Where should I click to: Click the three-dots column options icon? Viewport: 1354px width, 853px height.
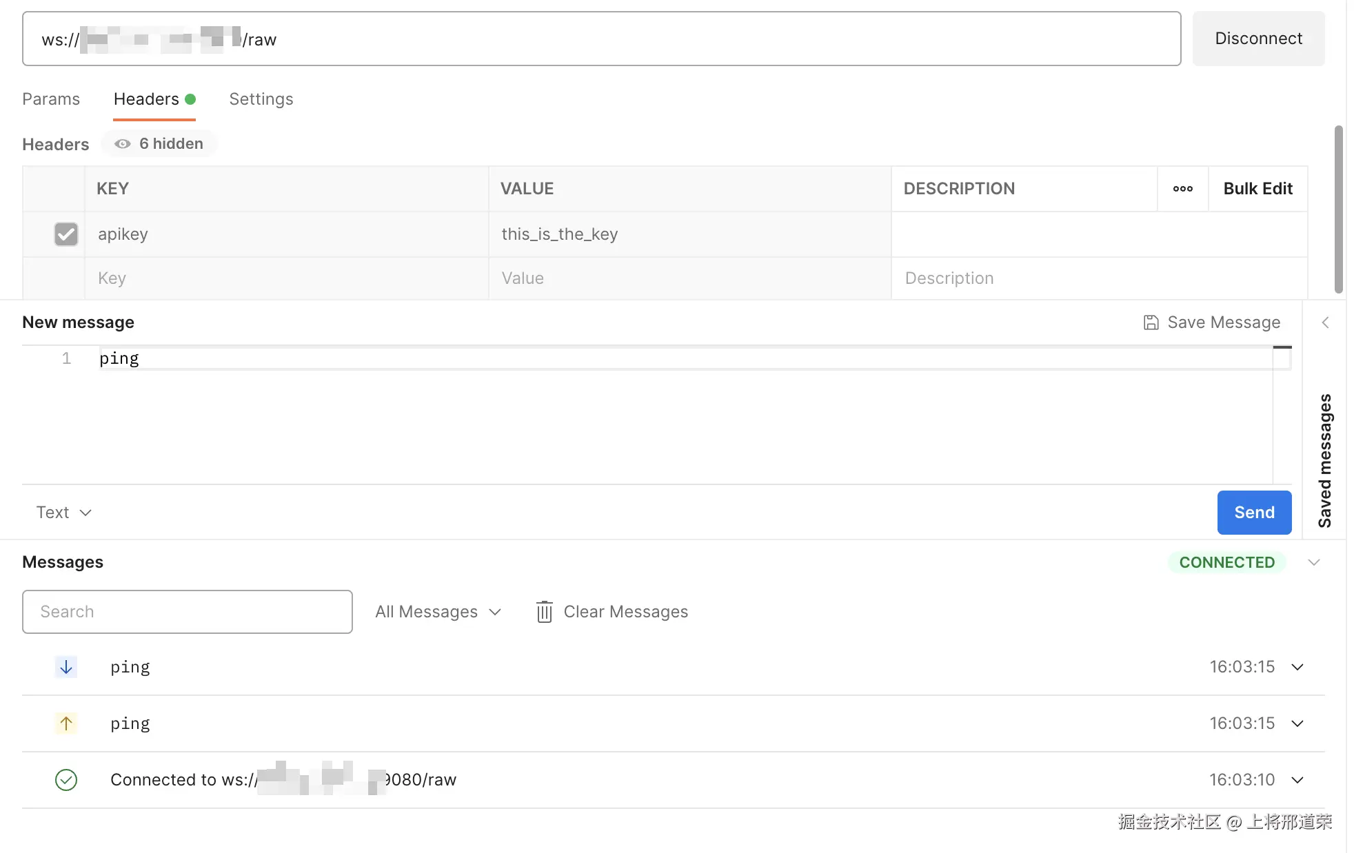(x=1182, y=189)
